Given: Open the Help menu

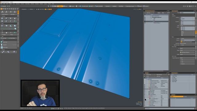Looking at the screenshot, I should coord(53,4).
